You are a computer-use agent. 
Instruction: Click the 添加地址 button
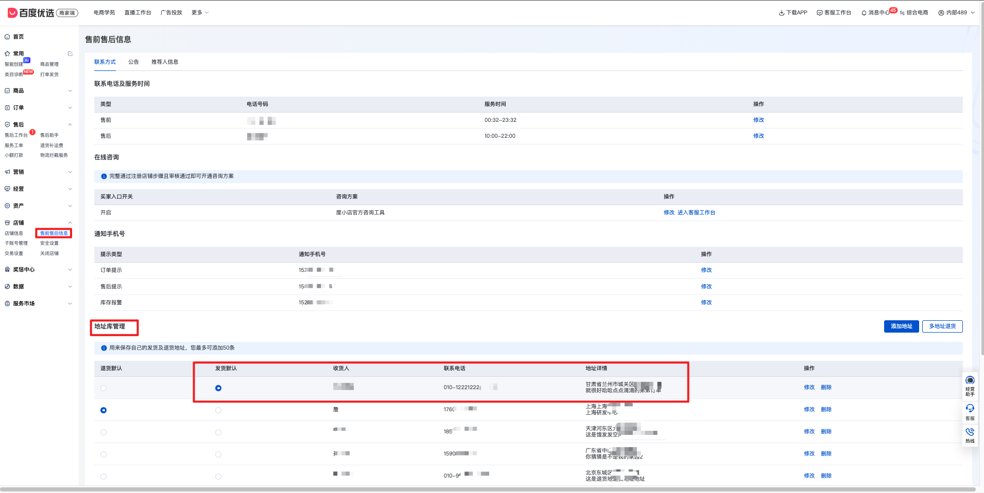click(x=901, y=326)
